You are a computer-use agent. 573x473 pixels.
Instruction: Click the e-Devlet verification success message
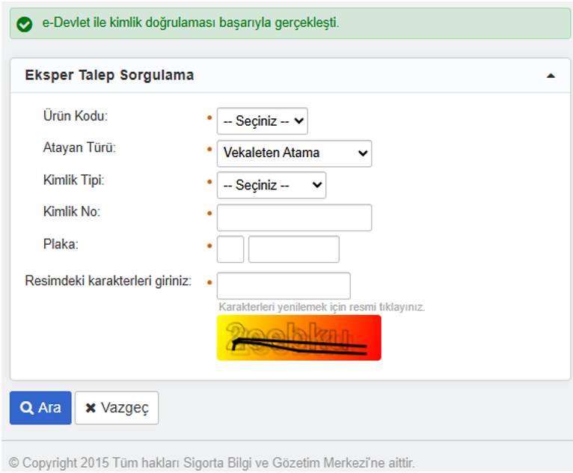(x=190, y=23)
